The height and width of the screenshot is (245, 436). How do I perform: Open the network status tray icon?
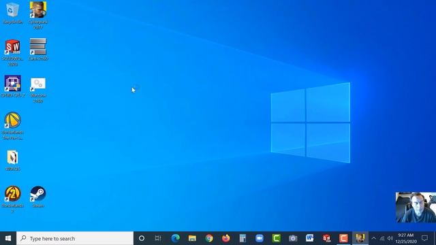point(382,238)
